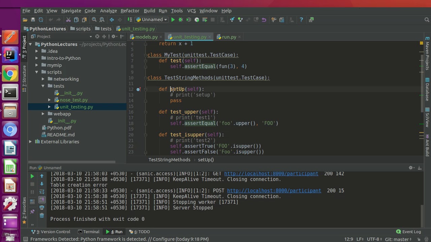The image size is (431, 242).
Task: Open the VCS menu
Action: pos(191,11)
